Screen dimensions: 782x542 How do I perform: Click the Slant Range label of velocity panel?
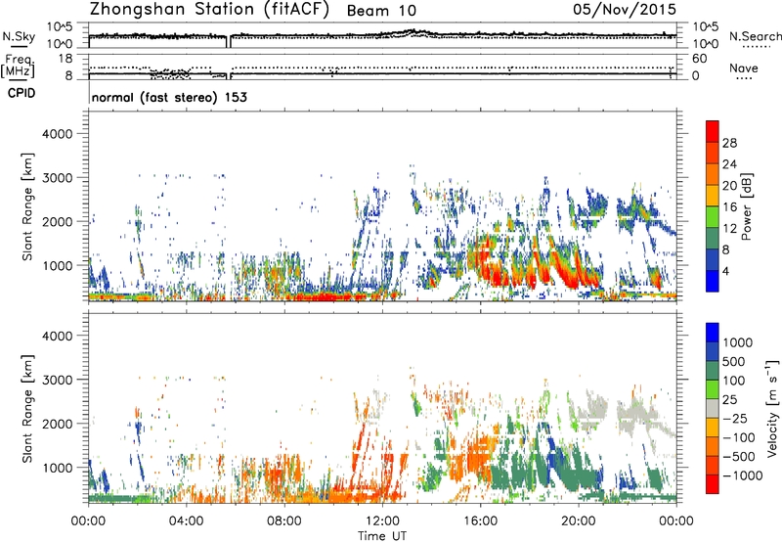27,408
